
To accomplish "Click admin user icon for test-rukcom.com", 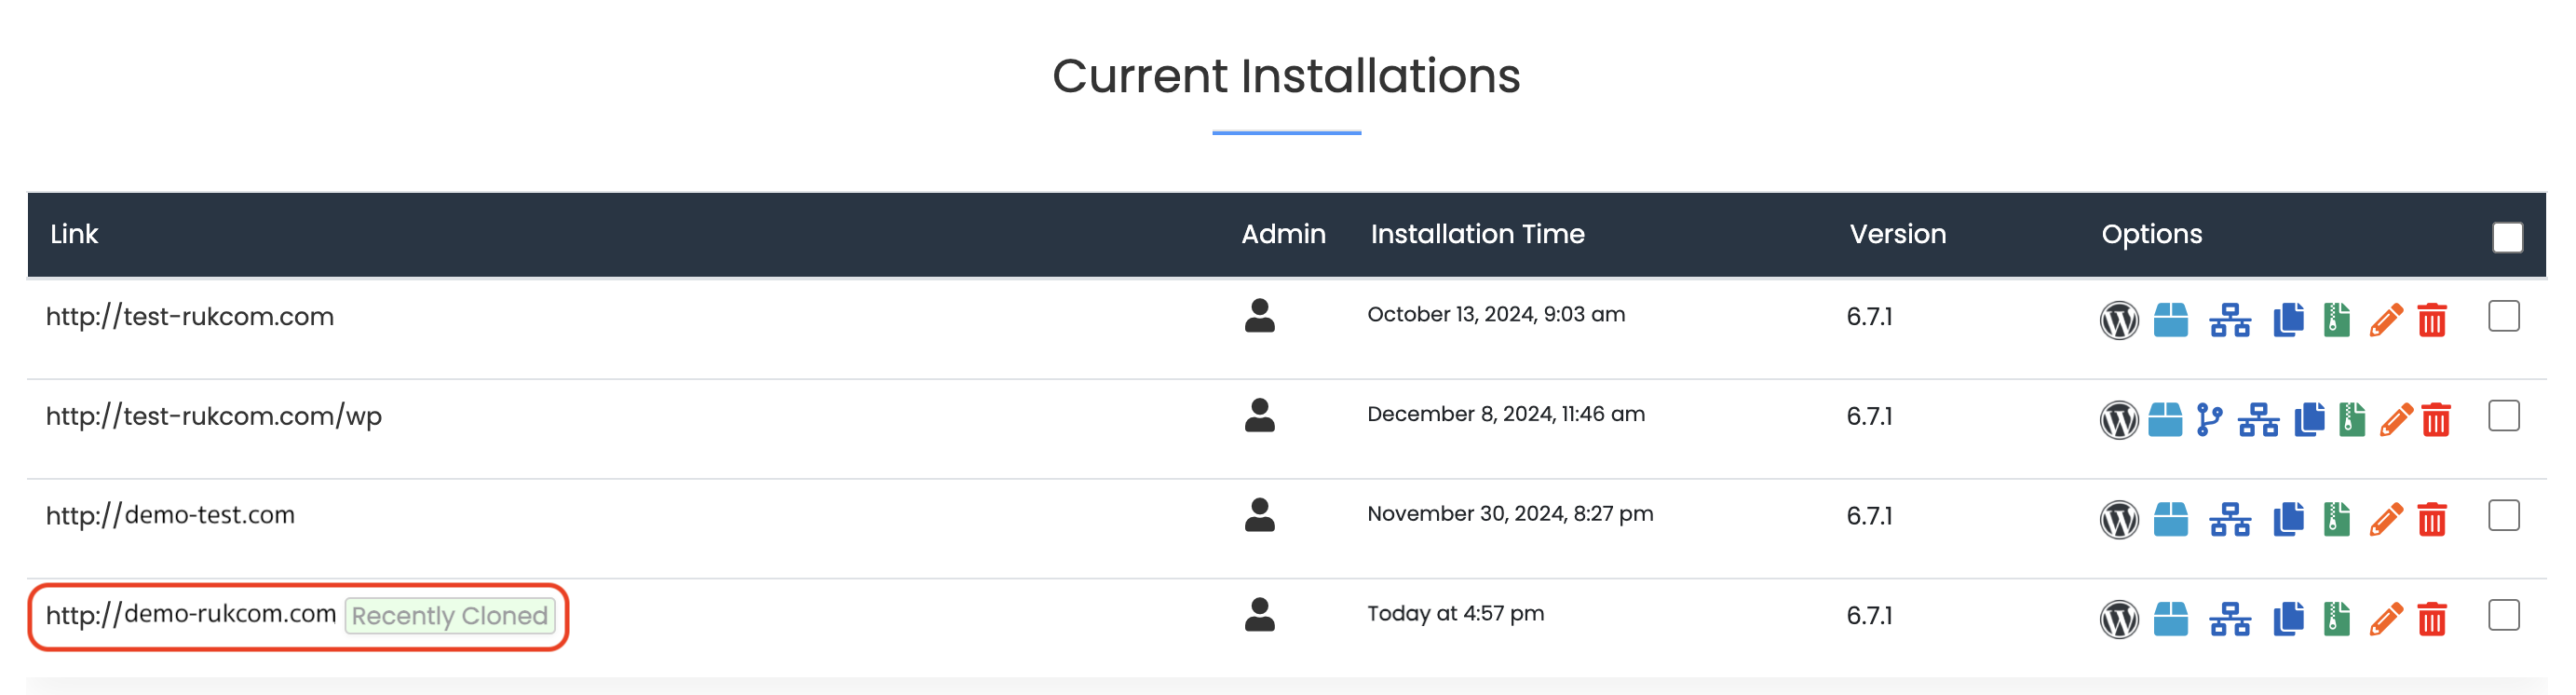I will (1259, 316).
